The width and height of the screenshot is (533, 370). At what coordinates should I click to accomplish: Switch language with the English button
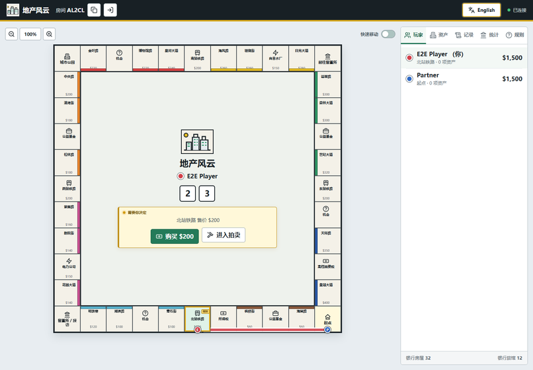(x=481, y=10)
